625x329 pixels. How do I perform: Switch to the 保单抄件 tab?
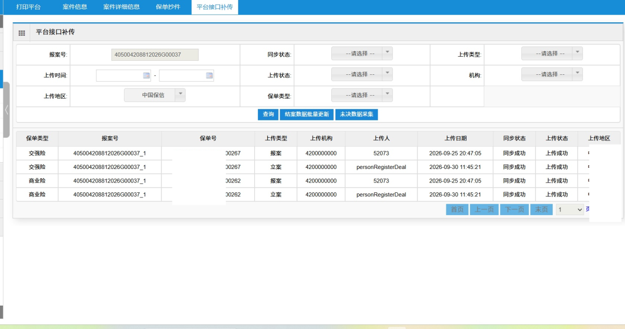coord(168,7)
